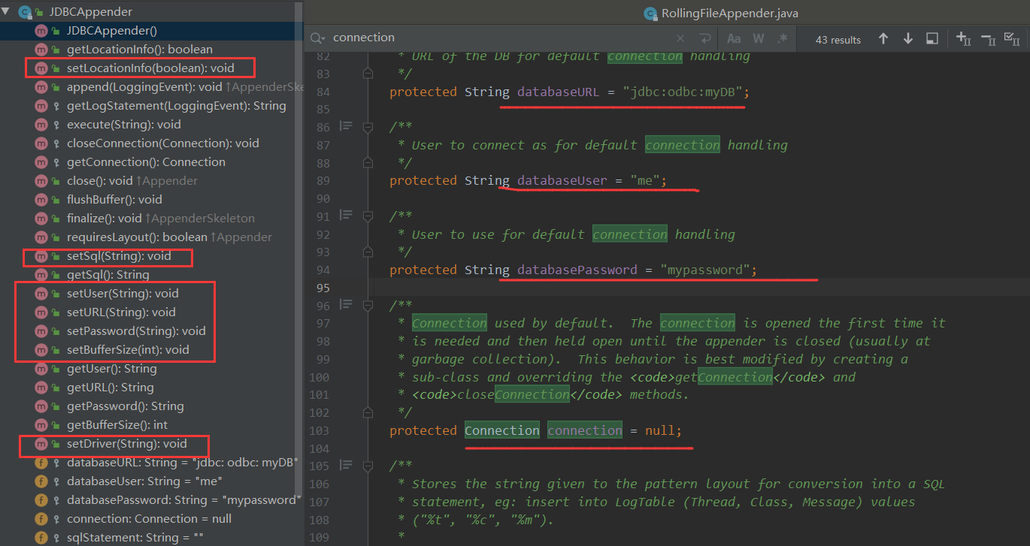1030x546 pixels.
Task: Click method icon beside requiresLayout()
Action: coord(41,237)
